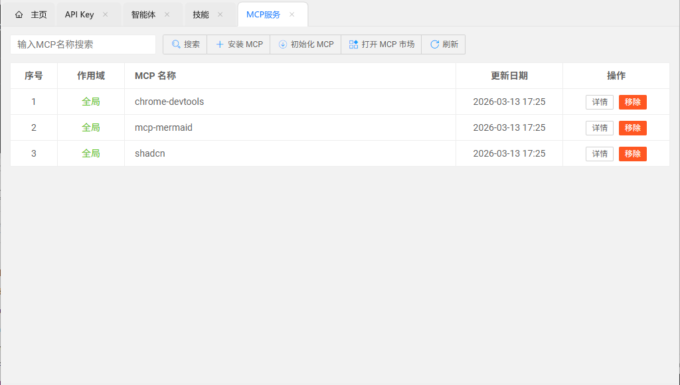Remove the mcp-mermaid MCP service
Viewport: 680px width, 385px height.
click(632, 128)
